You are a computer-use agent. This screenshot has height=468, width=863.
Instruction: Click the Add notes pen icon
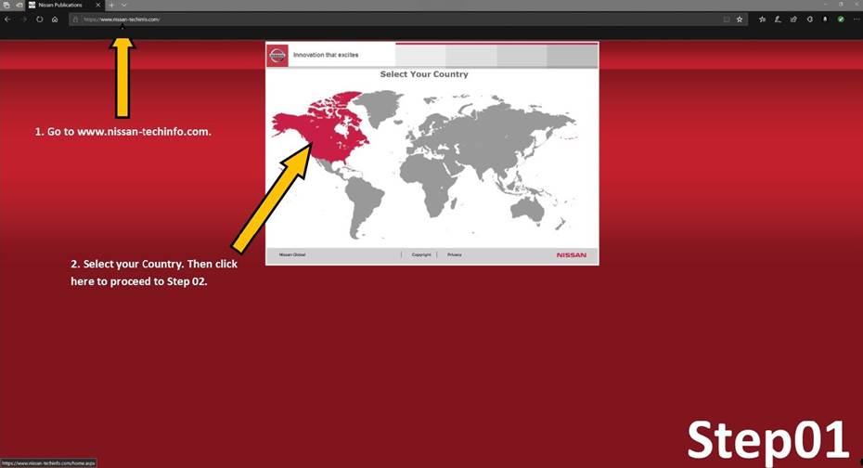[x=778, y=19]
